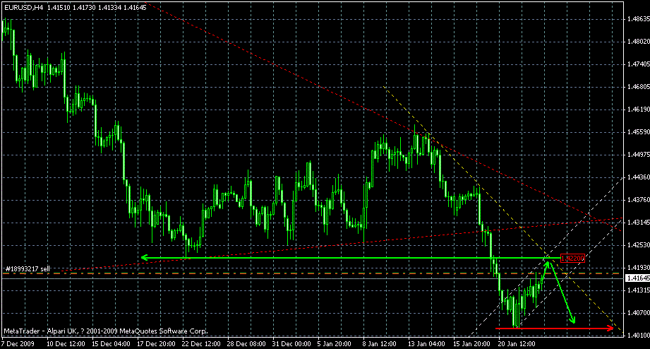Click the 1.47405 price axis label
This screenshot has height=349, width=650.
click(x=639, y=64)
